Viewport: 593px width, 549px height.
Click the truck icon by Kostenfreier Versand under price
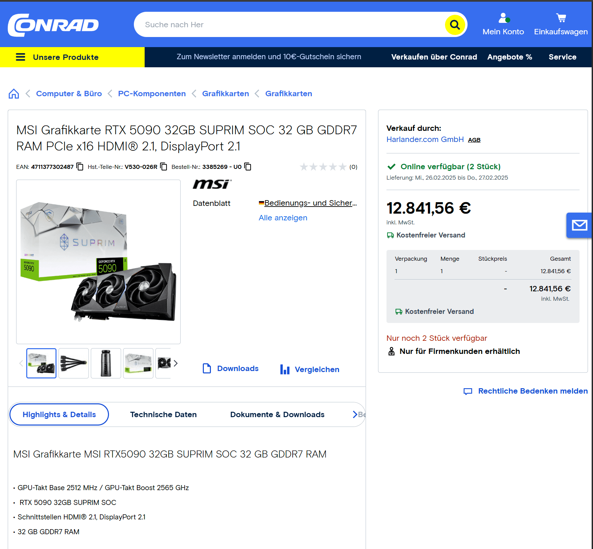(390, 235)
